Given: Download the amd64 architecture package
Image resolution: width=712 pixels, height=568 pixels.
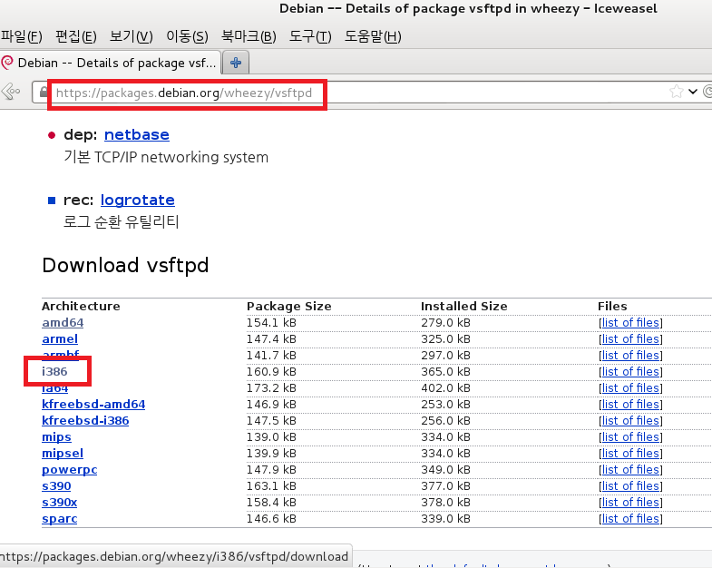Looking at the screenshot, I should click(x=63, y=323).
